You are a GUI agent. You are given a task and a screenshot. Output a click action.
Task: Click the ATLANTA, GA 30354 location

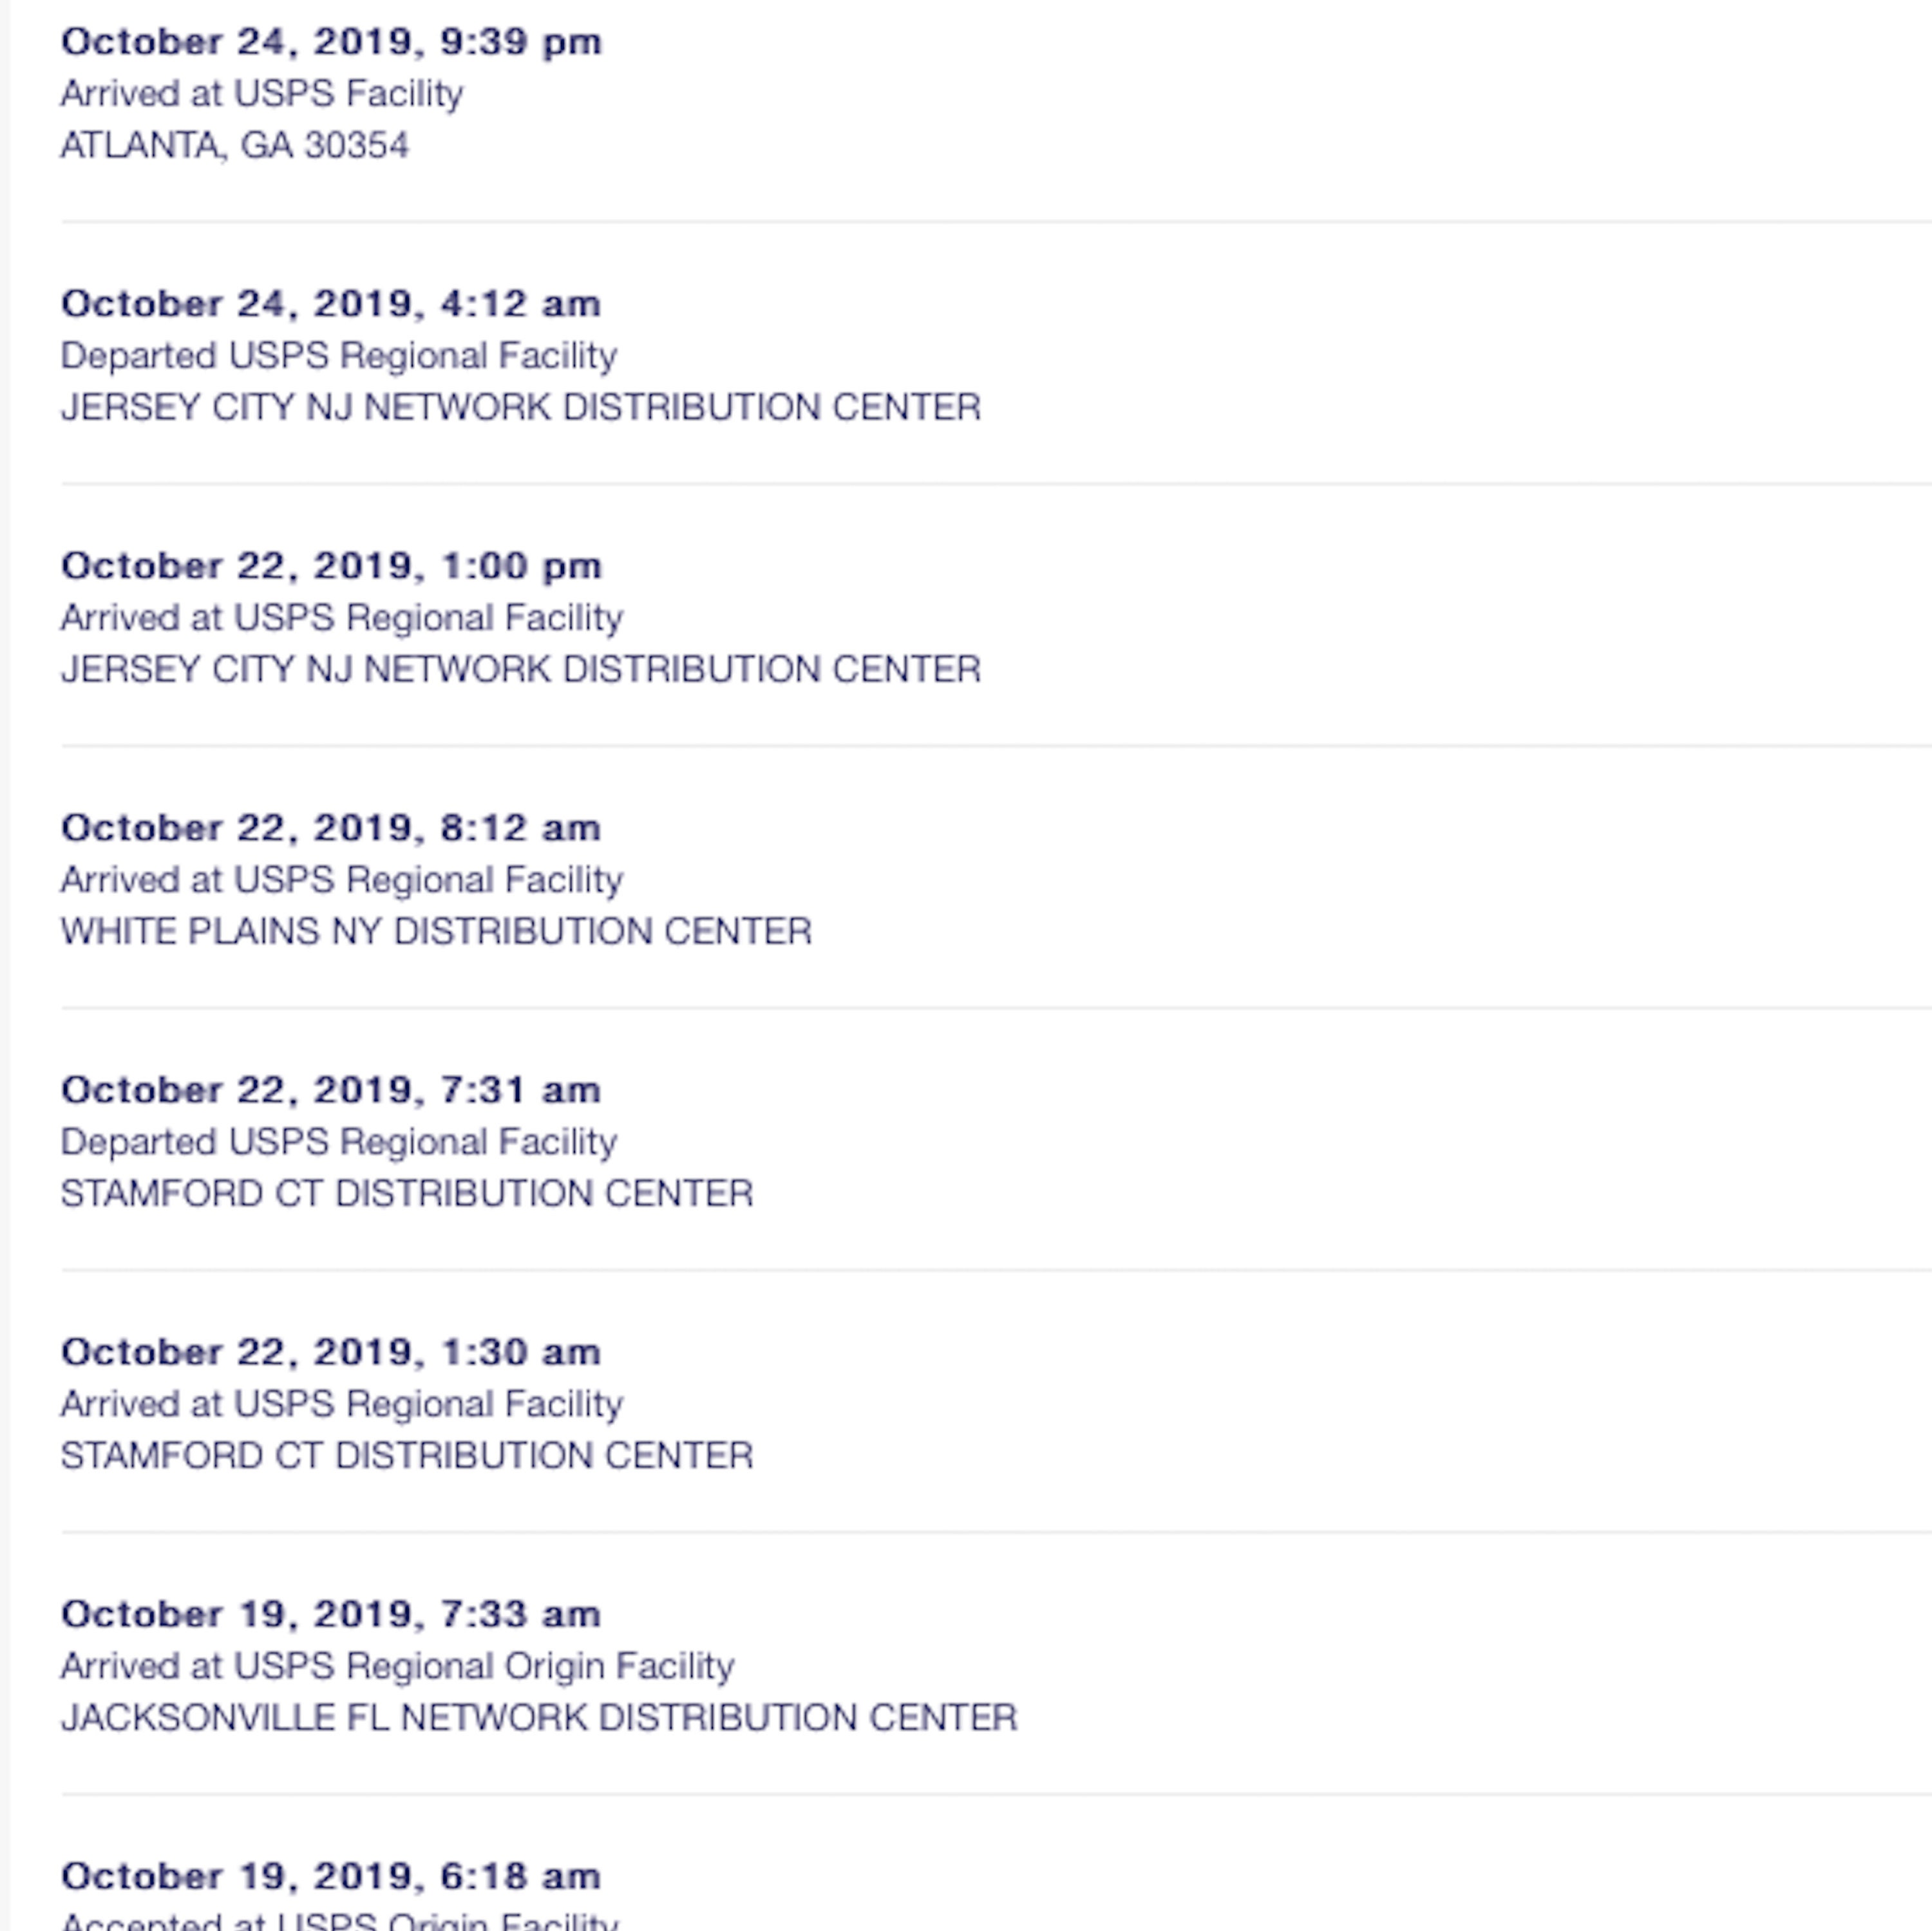pos(235,146)
